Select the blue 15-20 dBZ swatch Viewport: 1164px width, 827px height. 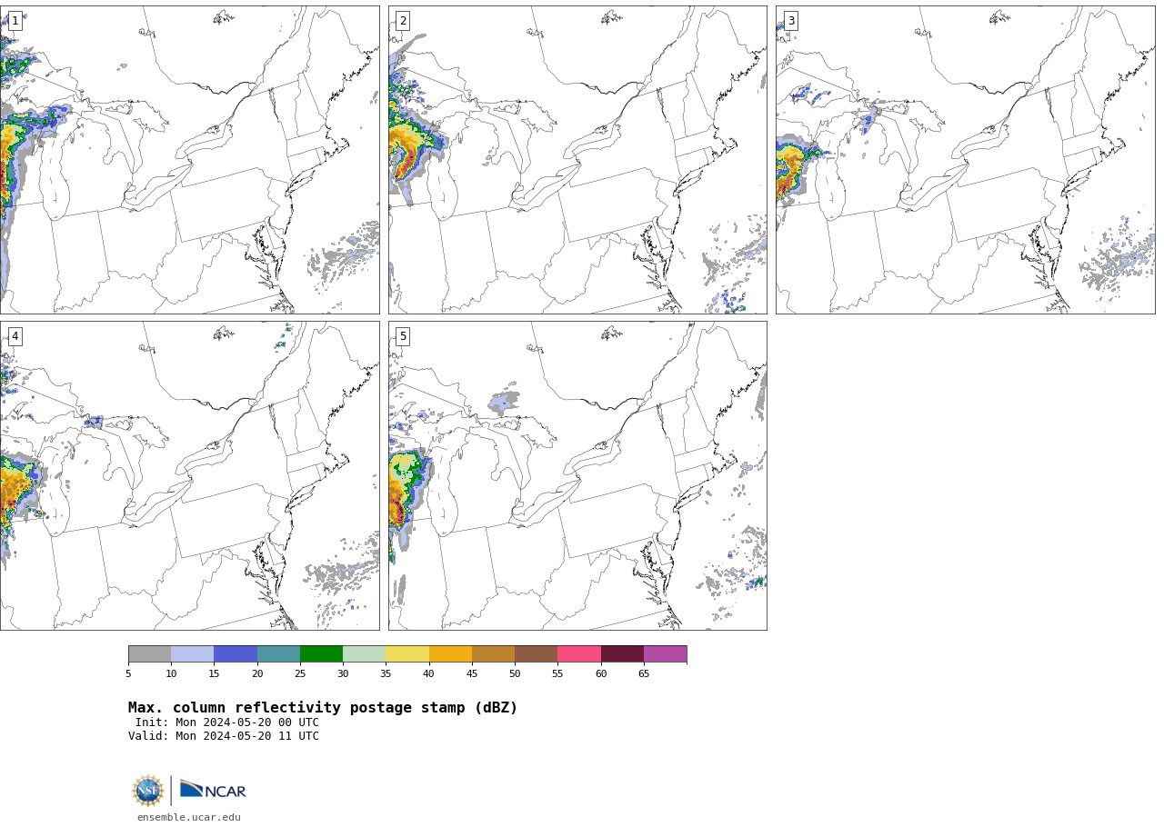(236, 654)
